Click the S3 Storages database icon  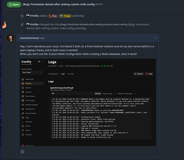pos(23,100)
